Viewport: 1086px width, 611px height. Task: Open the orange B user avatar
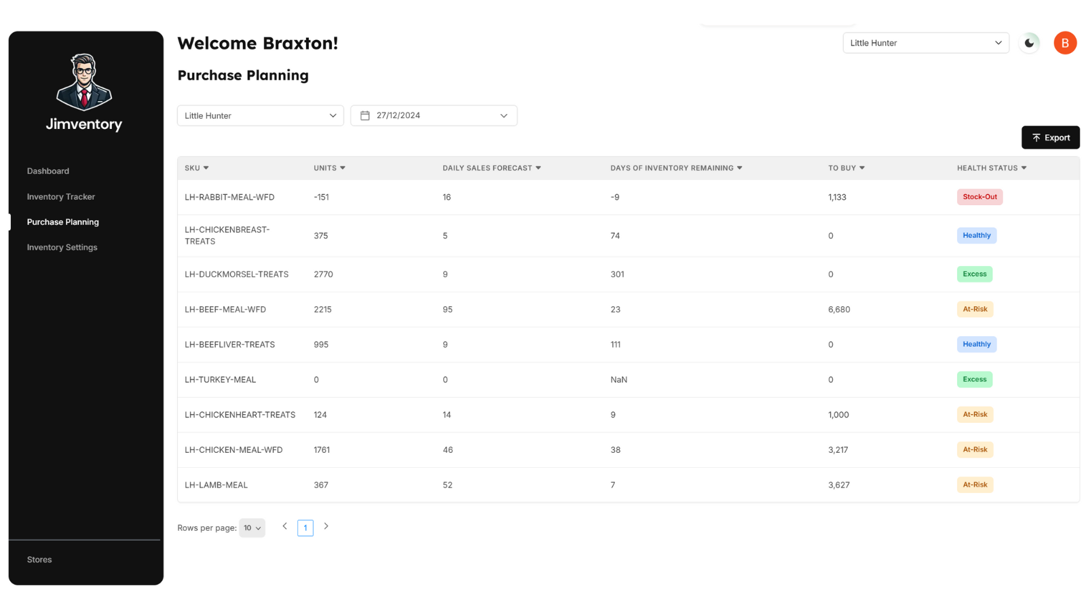tap(1065, 43)
